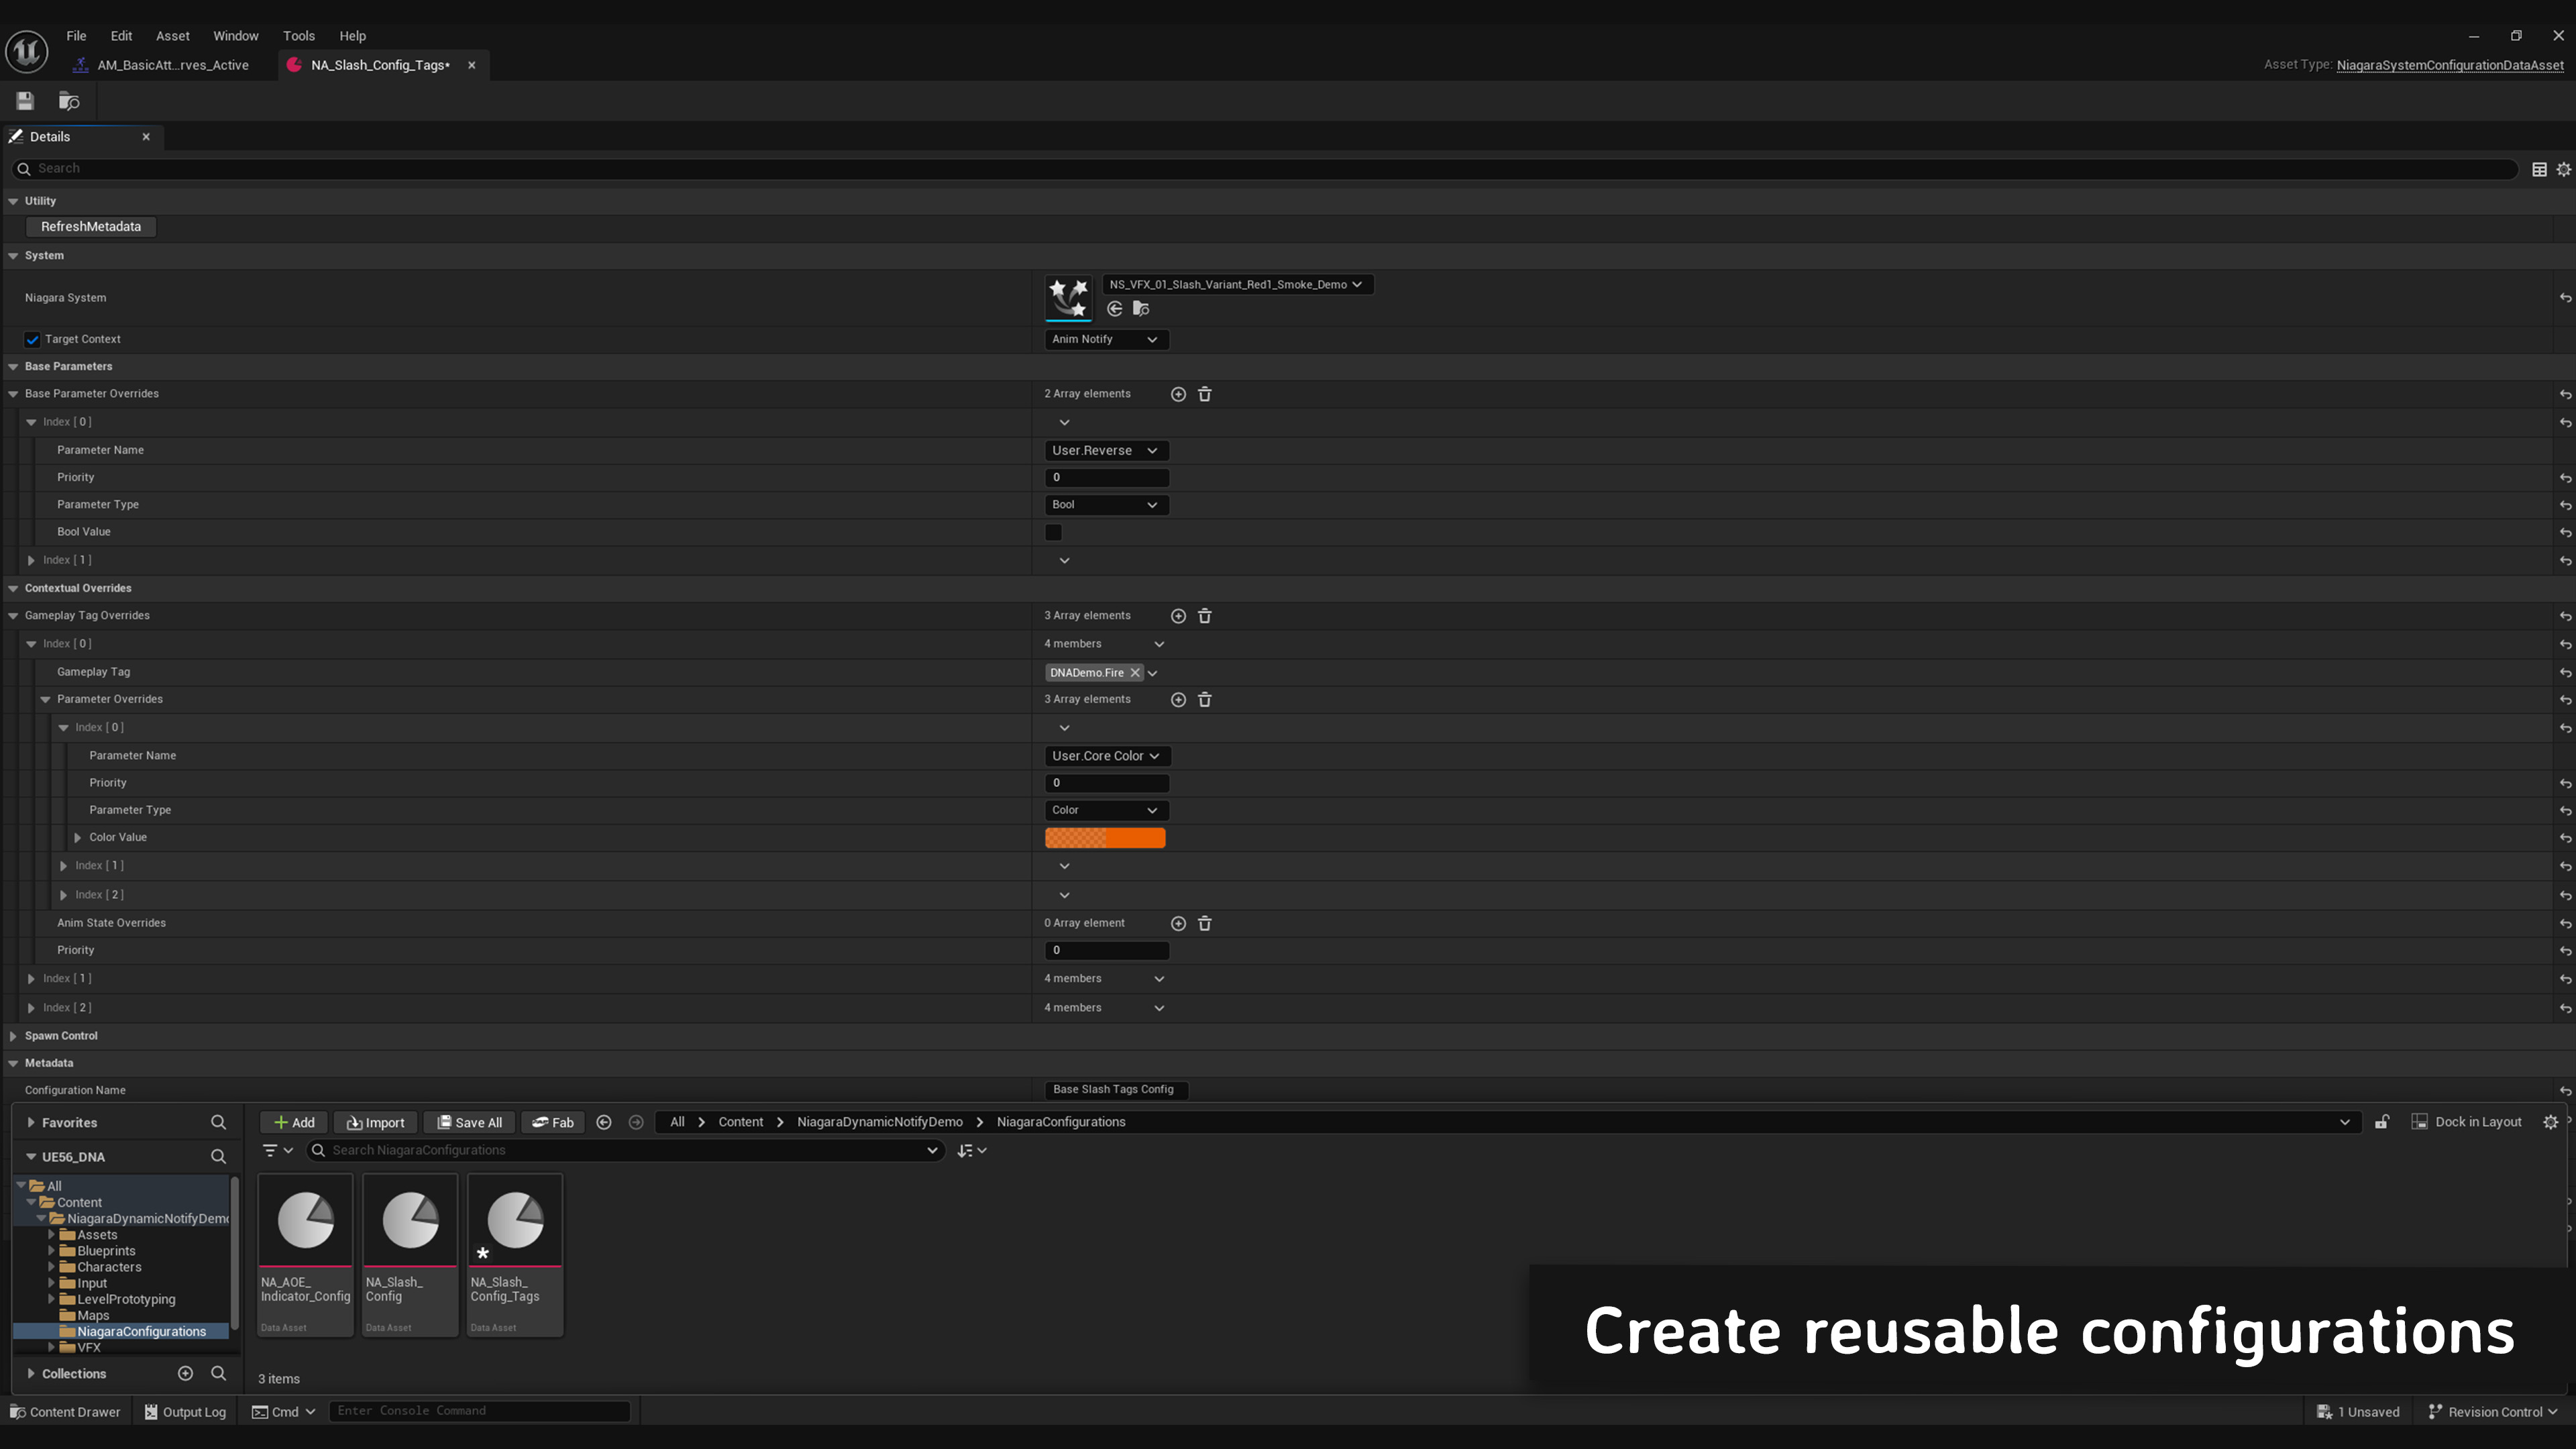
Task: Open the Anim Notify dropdown
Action: (1106, 339)
